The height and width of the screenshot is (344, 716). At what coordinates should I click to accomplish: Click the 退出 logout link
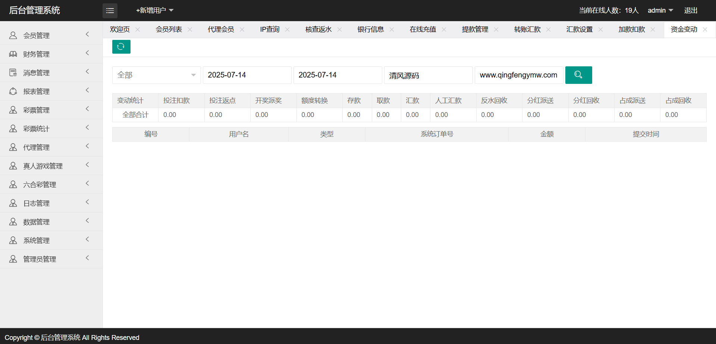(x=691, y=10)
